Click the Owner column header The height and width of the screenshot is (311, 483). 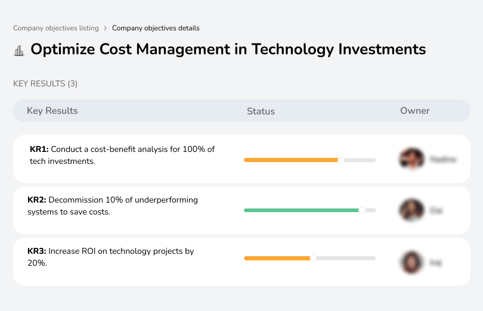click(x=414, y=111)
